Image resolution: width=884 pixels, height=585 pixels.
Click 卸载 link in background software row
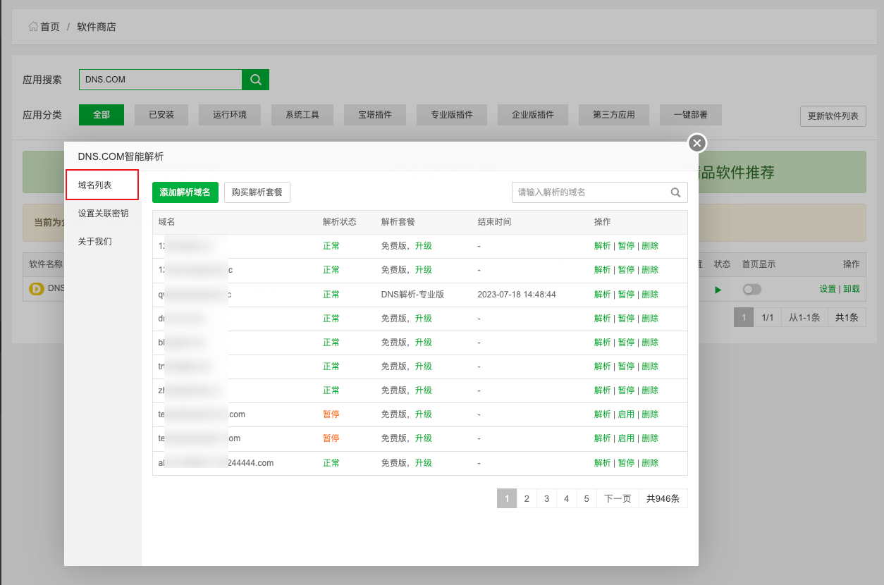852,289
